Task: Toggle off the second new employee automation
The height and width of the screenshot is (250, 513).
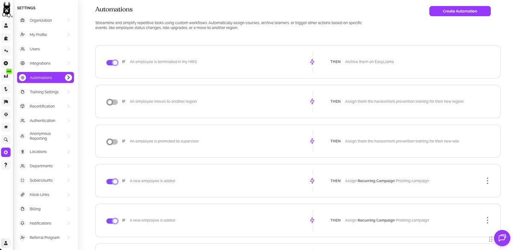Action: (112, 221)
